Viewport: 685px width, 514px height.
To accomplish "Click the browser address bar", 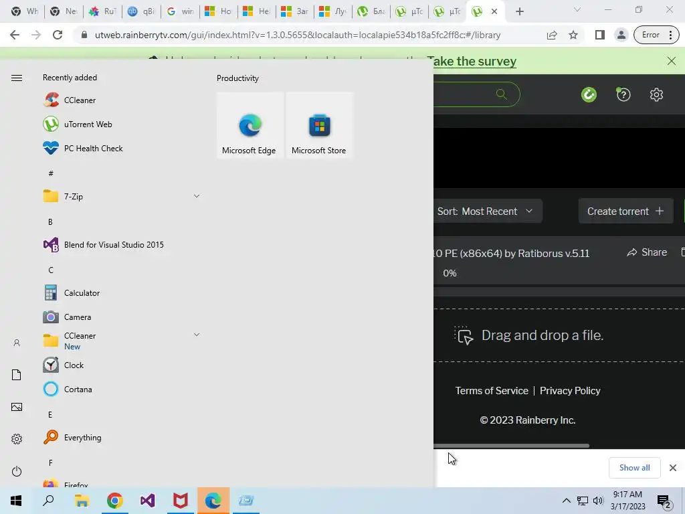I will click(297, 35).
